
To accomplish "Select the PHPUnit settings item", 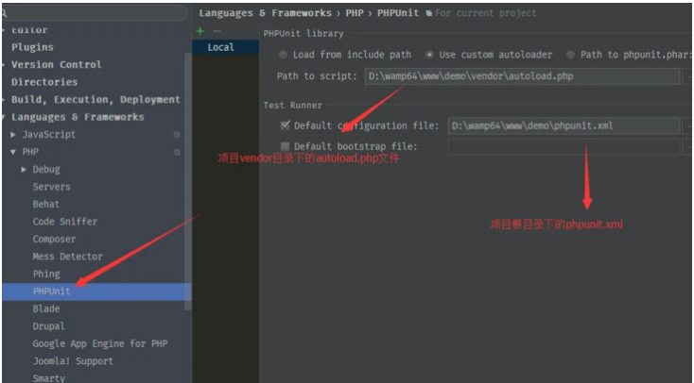I will [x=96, y=291].
